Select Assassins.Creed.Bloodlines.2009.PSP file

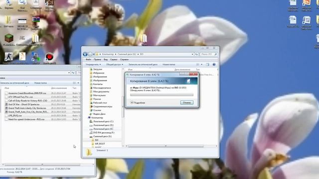coord(27,93)
